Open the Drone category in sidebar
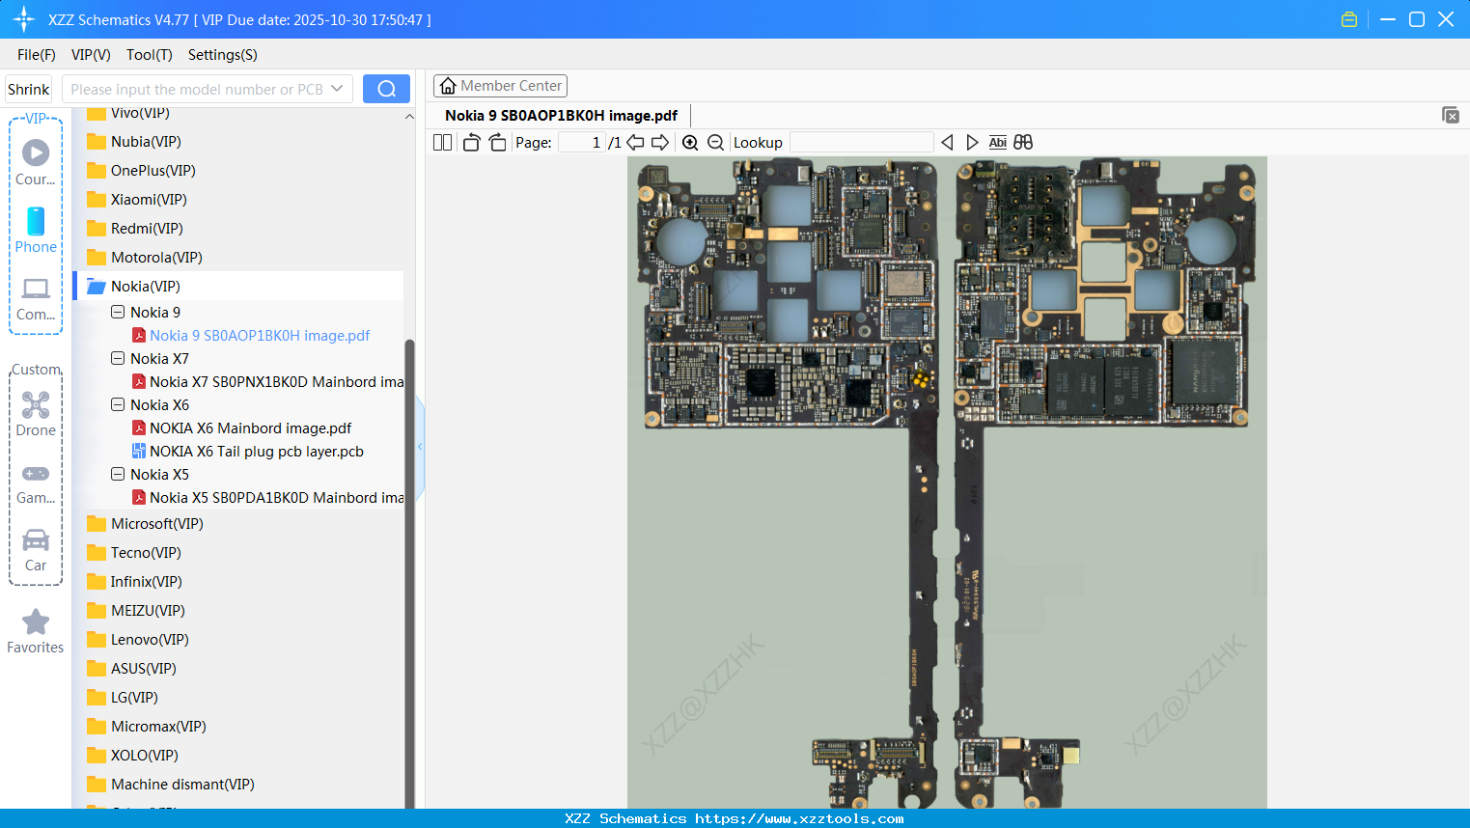 click(36, 414)
